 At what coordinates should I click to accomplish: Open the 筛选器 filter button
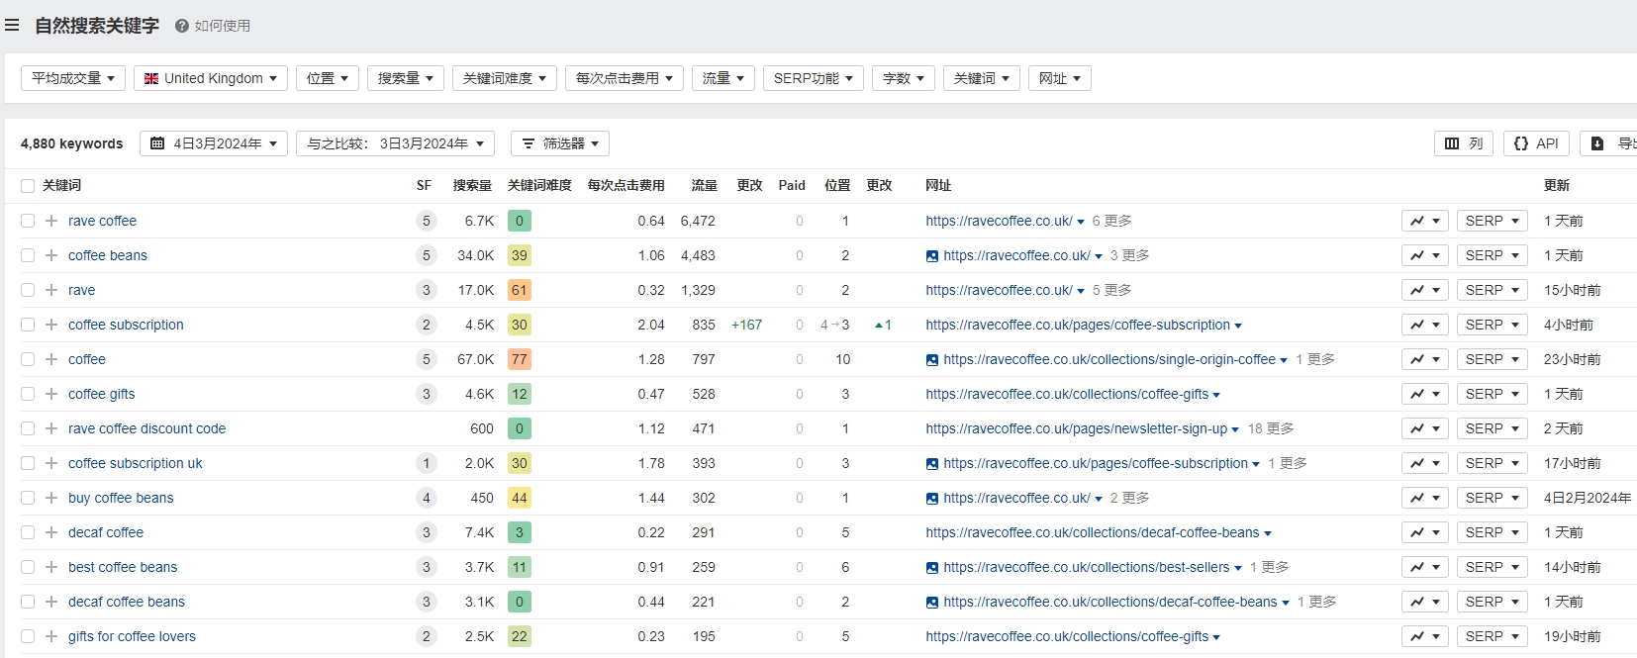tap(560, 143)
